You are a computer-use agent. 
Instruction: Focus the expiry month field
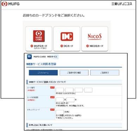tap(60, 100)
